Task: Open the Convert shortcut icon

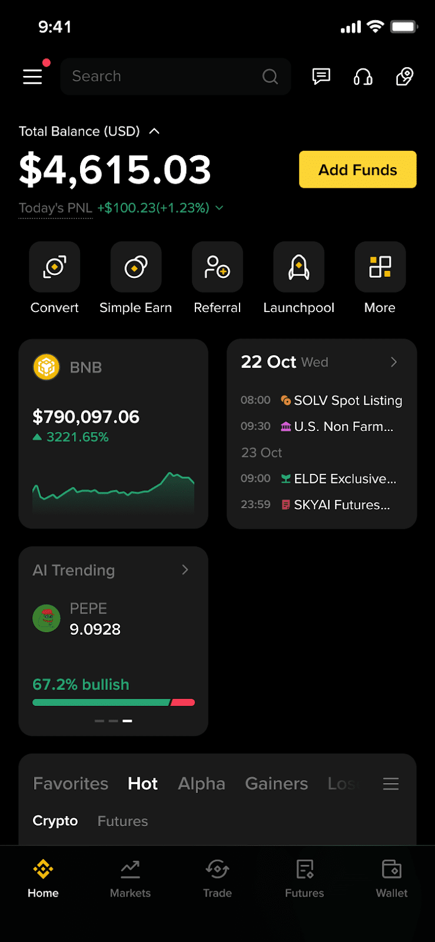Action: (x=55, y=267)
